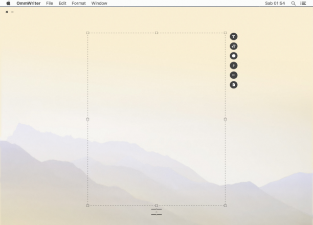Open the Apple menu
This screenshot has height=225, width=313.
coord(8,3)
